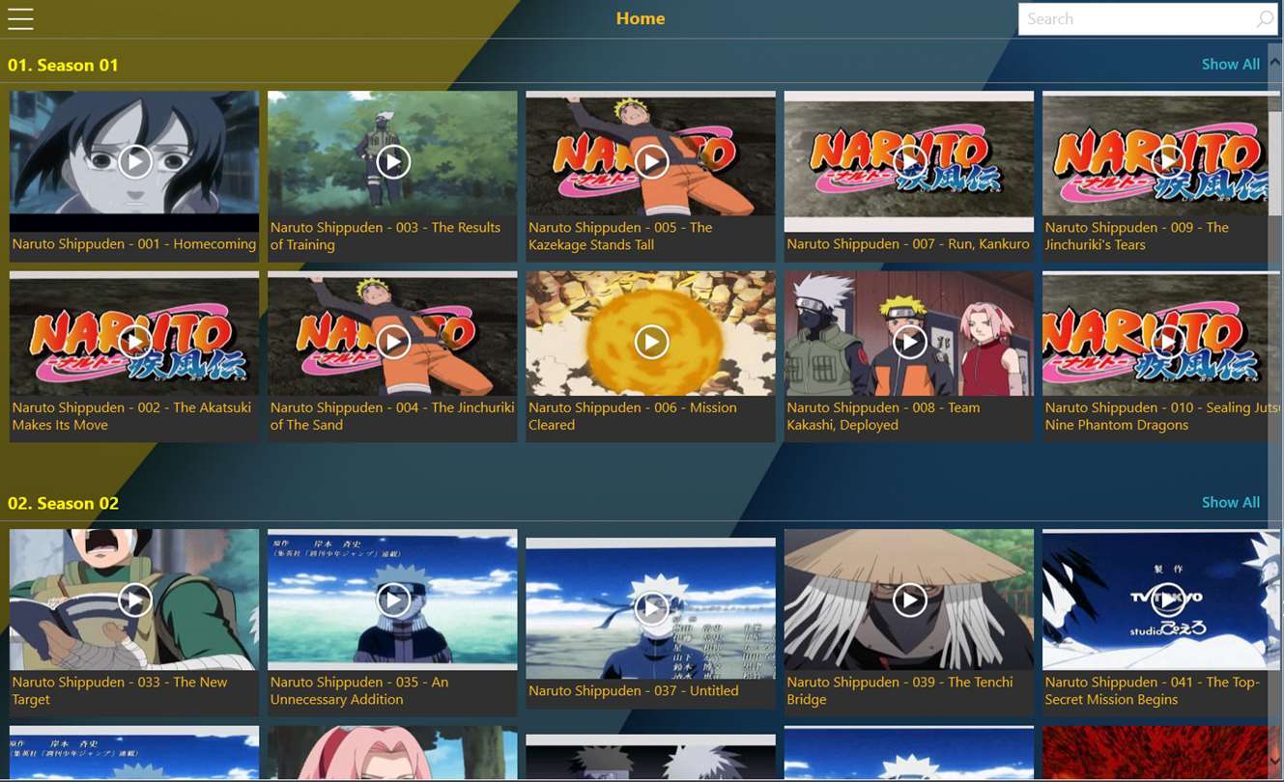1284x782 pixels.
Task: Click the search magnifier icon
Action: [x=1264, y=18]
